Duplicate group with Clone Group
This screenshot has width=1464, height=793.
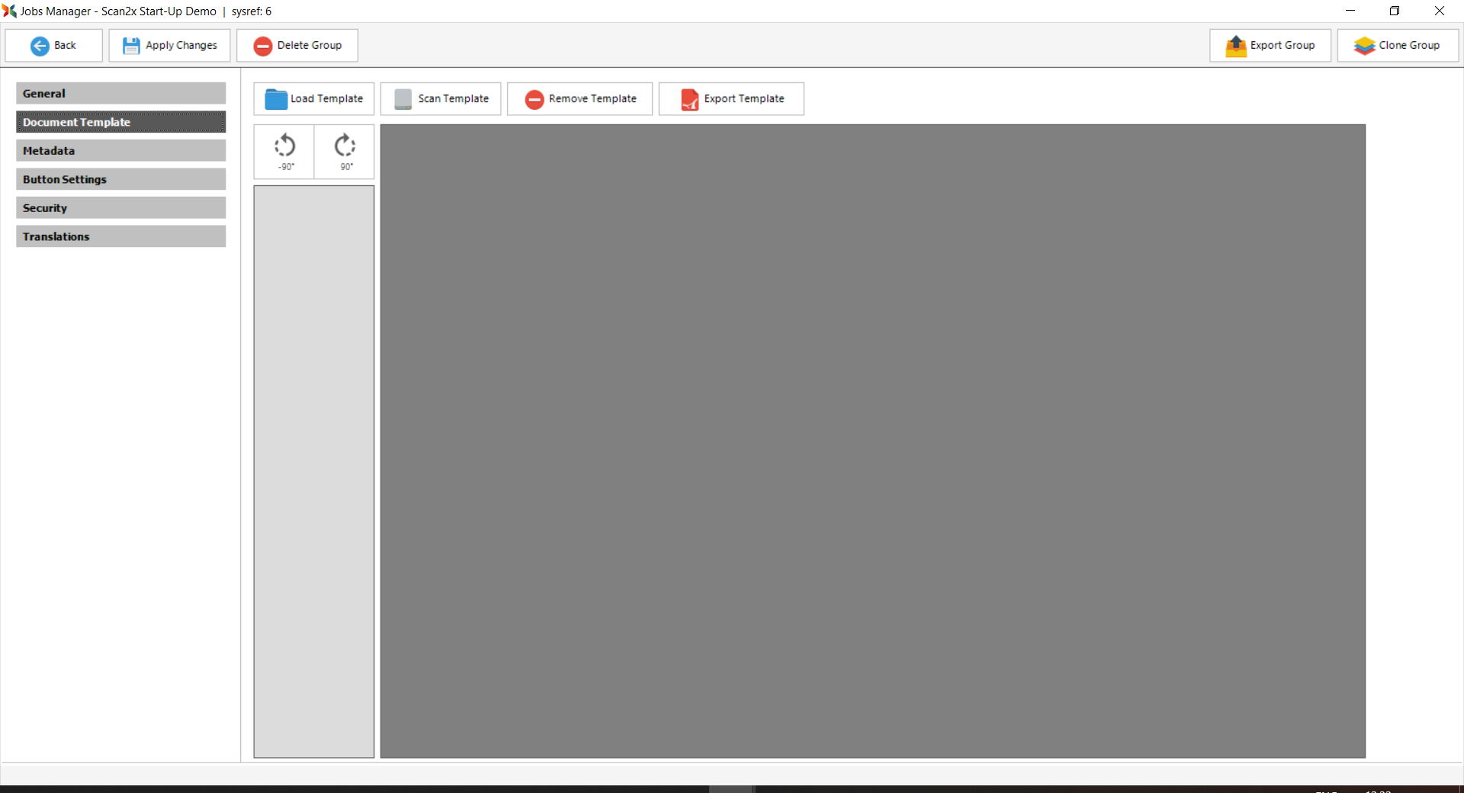click(1397, 46)
